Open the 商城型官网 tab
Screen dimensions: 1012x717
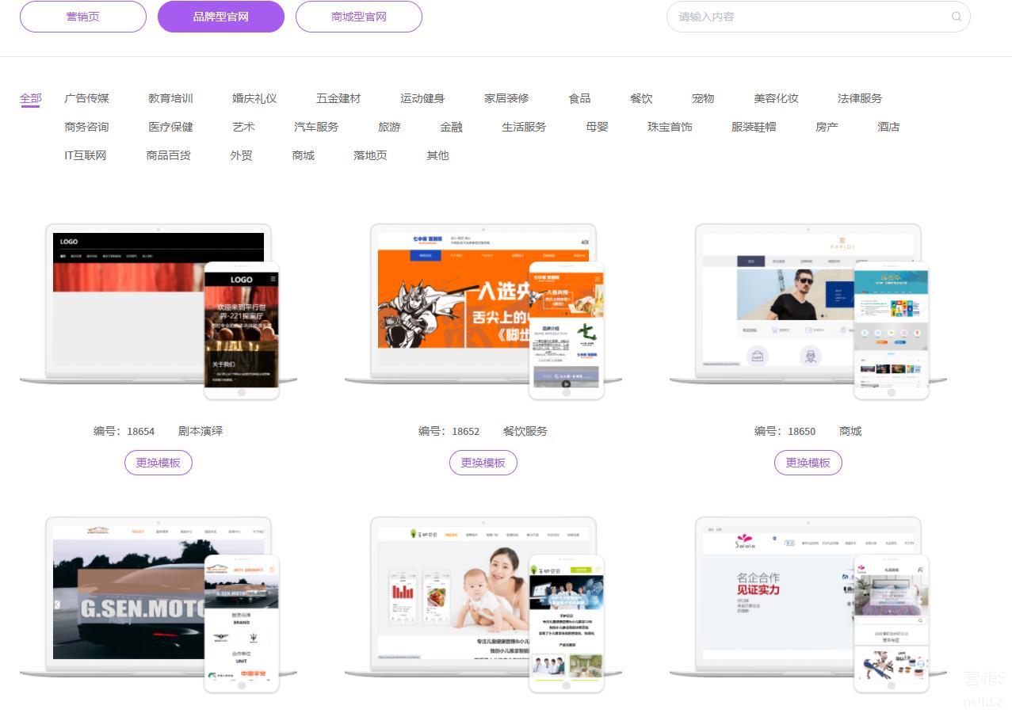click(x=359, y=17)
